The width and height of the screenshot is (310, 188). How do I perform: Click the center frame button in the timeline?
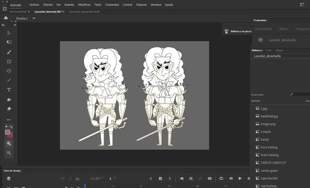click(210, 178)
